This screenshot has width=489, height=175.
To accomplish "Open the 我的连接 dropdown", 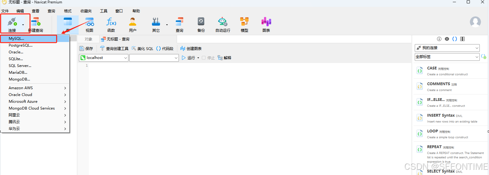I will [447, 48].
